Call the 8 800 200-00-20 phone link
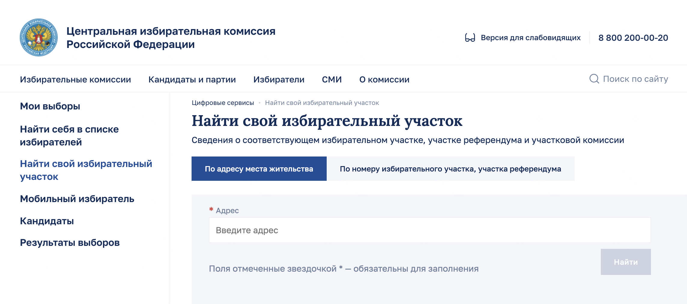Screen dimensions: 687x304 pos(633,38)
